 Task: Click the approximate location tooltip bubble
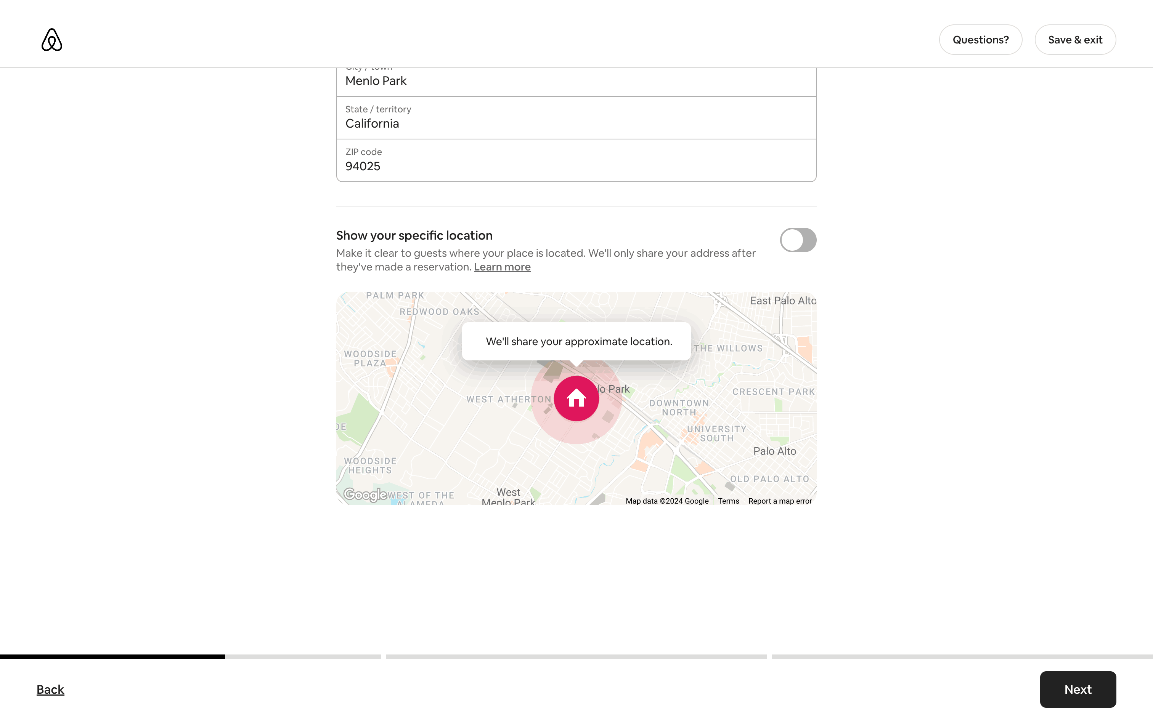tap(576, 341)
